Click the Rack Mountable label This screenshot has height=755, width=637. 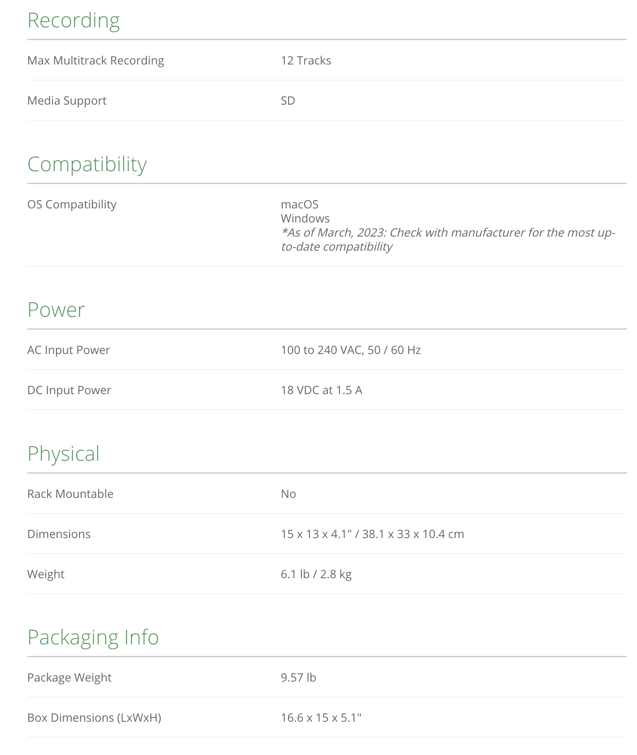click(70, 494)
